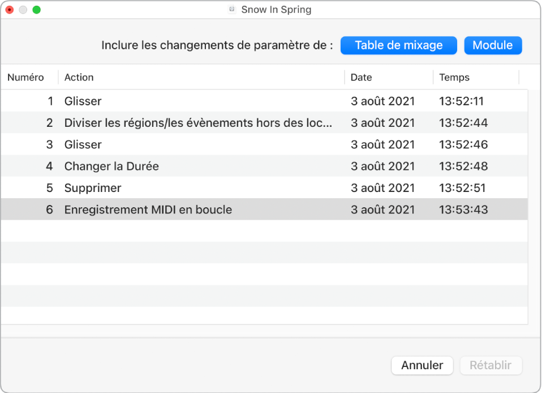The width and height of the screenshot is (542, 393).
Task: Enable the Table de mixage parameter filter
Action: pos(398,45)
